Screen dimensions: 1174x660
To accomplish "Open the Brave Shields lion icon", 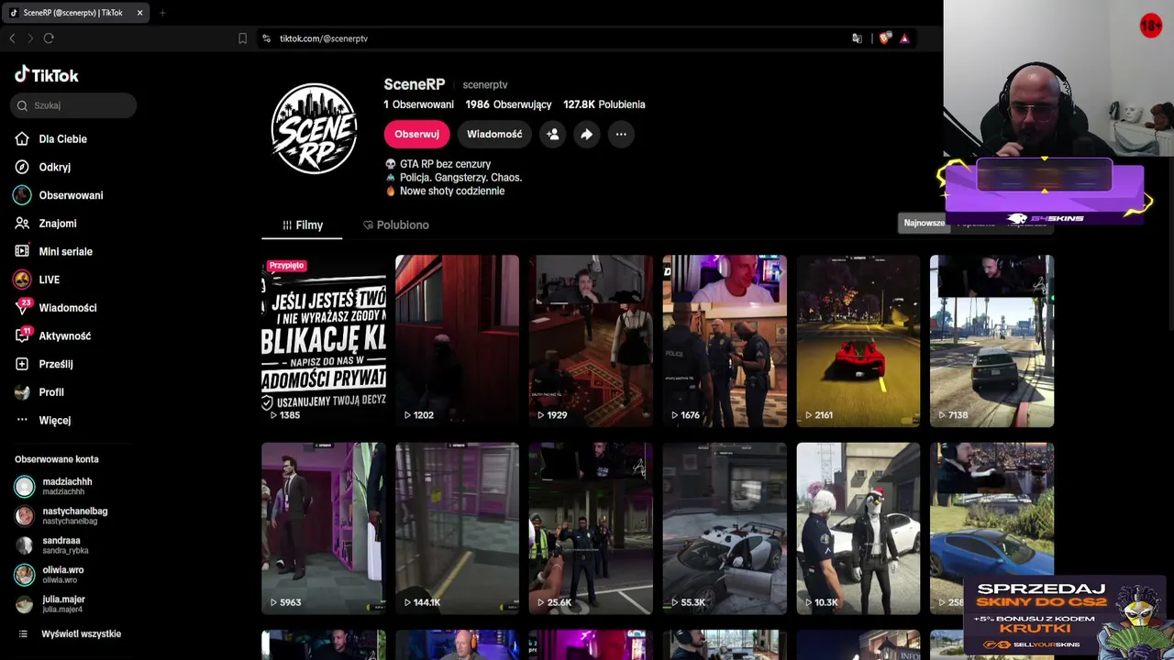I will click(x=884, y=38).
